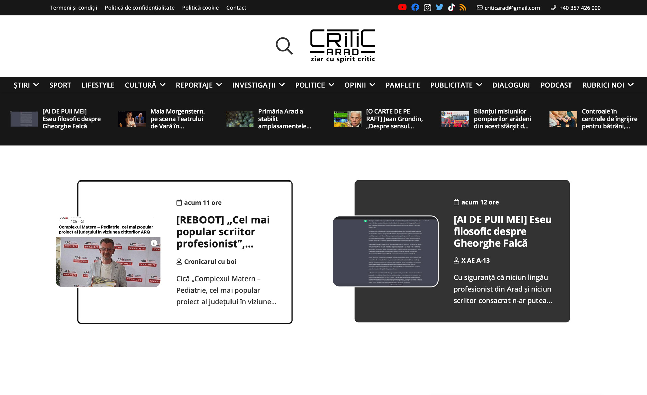Open the CULTURĂ menu label

point(141,85)
